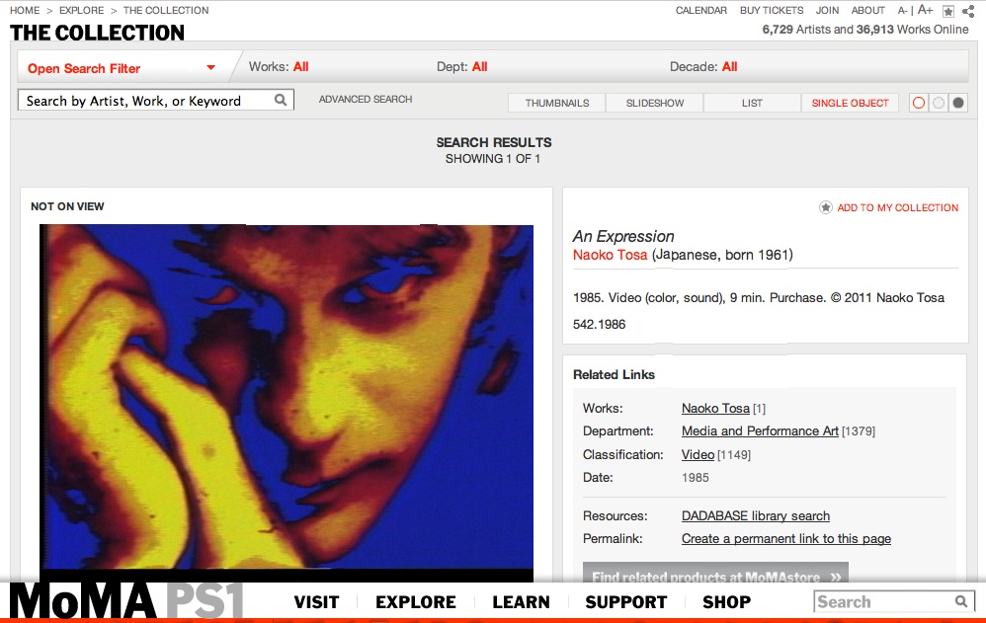
Task: Click the magnifier icon in collection search box
Action: tap(281, 100)
